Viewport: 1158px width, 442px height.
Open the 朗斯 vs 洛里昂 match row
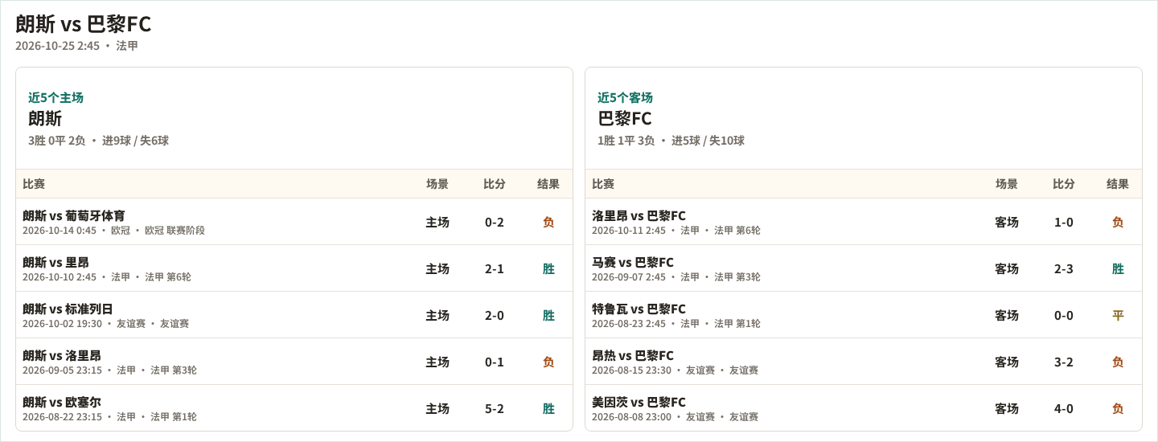294,362
